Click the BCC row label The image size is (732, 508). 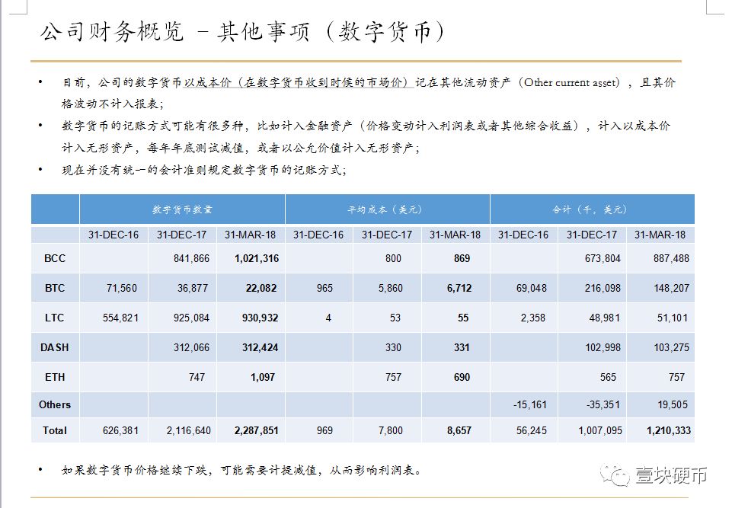55,259
